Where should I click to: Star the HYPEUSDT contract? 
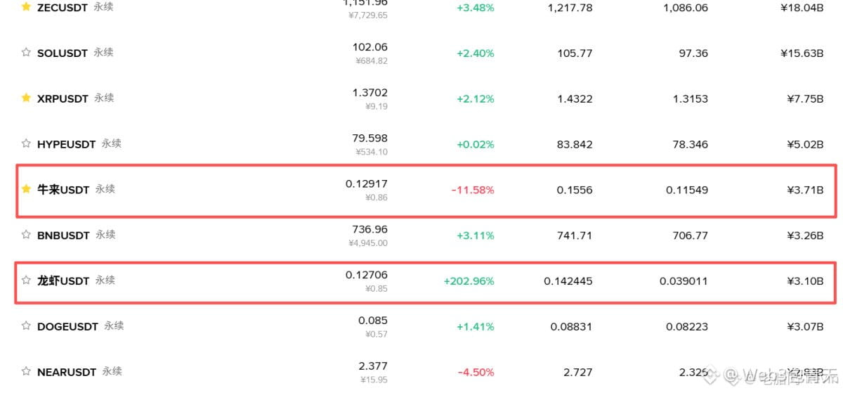tap(26, 143)
